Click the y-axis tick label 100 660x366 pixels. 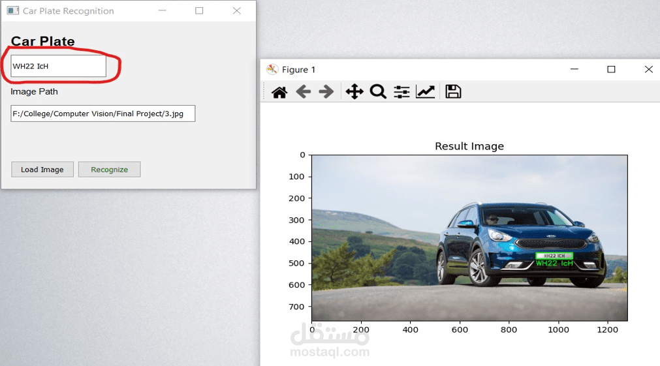(296, 177)
